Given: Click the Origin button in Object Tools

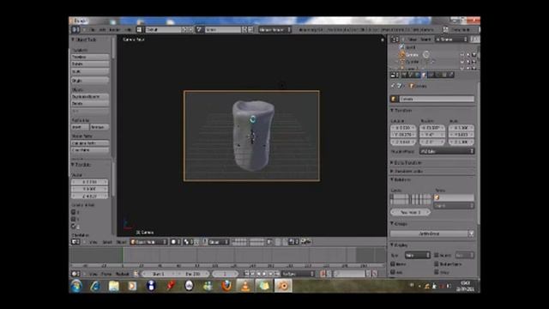Looking at the screenshot, I should pos(90,80).
